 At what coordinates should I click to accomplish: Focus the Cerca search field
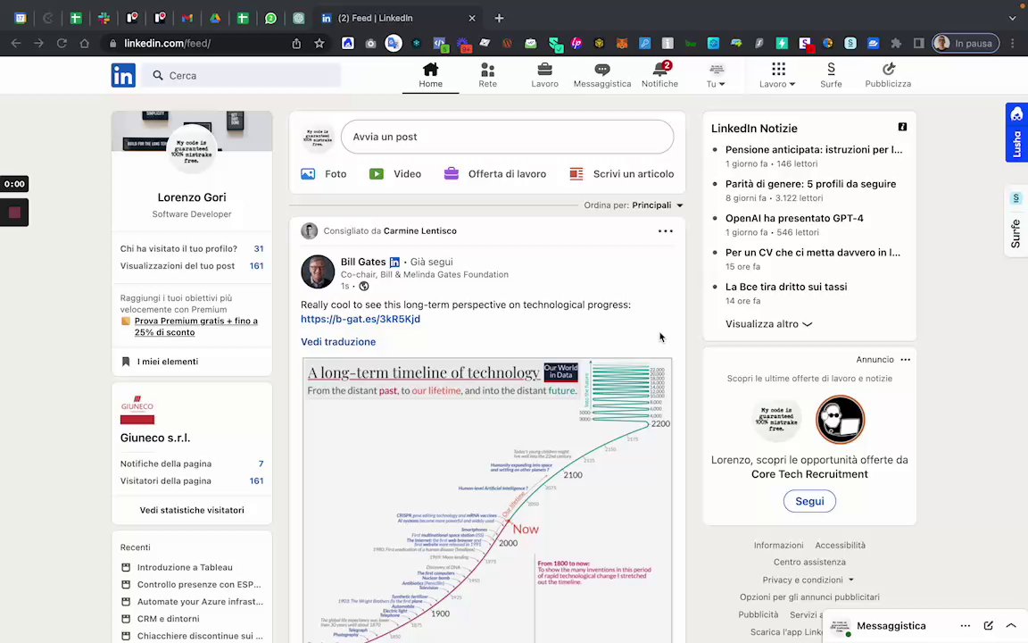[242, 75]
